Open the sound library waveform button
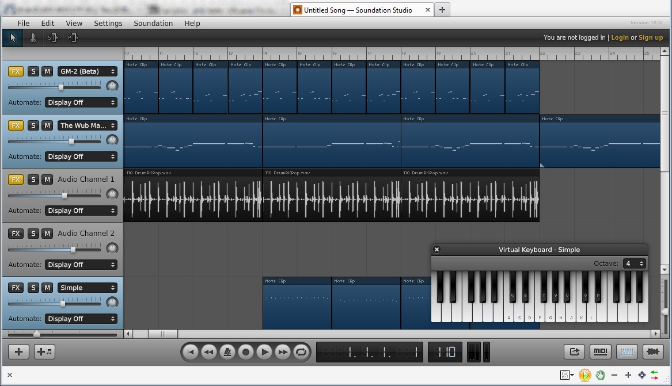 coord(653,351)
